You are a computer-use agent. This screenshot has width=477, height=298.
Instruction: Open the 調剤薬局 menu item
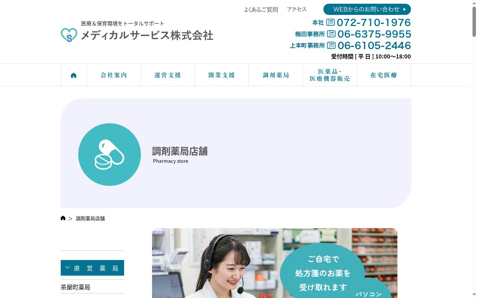click(276, 75)
